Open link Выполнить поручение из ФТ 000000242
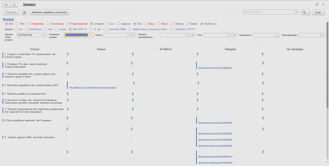Screen dimensions: 329x166 click(x=215, y=133)
